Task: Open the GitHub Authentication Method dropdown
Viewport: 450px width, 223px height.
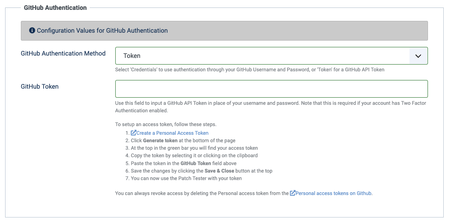Action: 271,56
